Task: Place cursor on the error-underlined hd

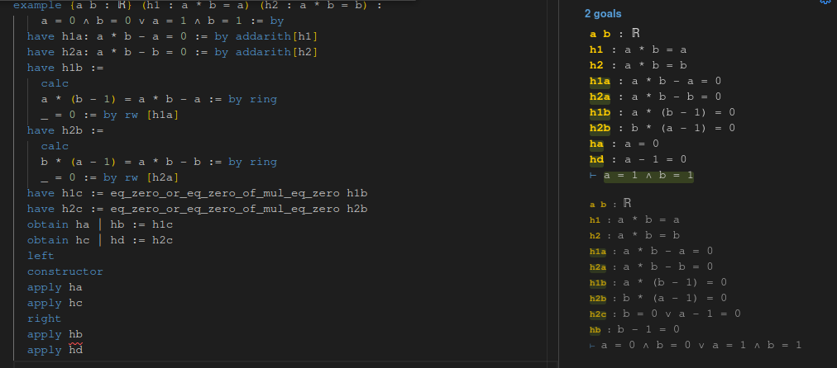Action: (76, 350)
